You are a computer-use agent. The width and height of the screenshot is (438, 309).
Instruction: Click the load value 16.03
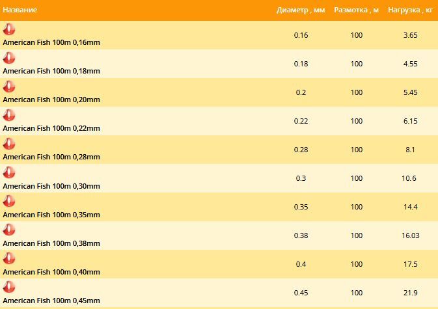pyautogui.click(x=411, y=235)
